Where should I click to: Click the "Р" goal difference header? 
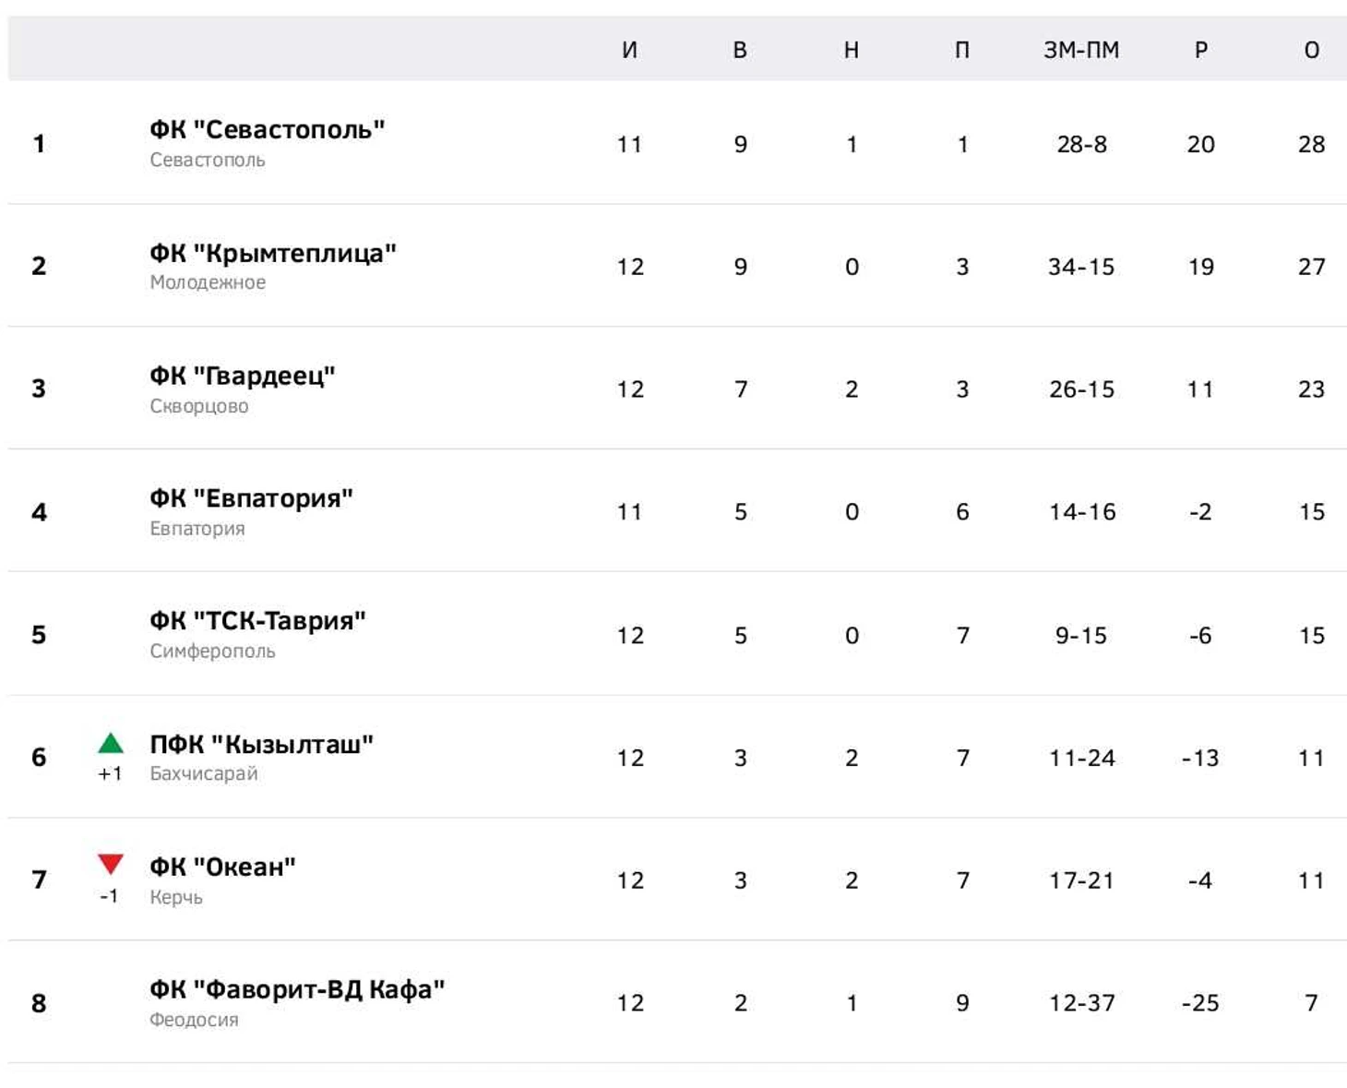click(x=1200, y=50)
